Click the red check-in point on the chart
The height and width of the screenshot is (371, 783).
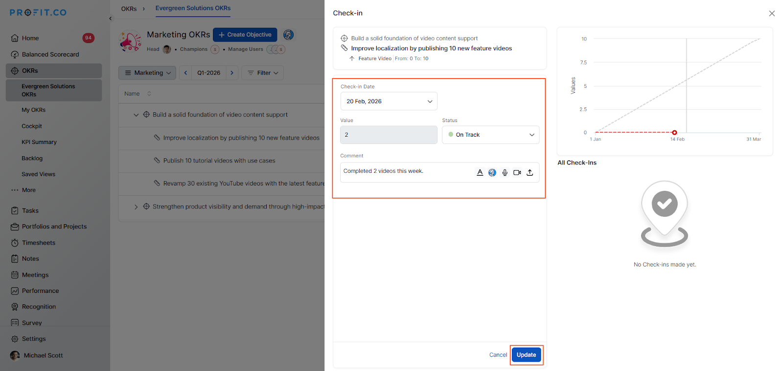tap(674, 132)
